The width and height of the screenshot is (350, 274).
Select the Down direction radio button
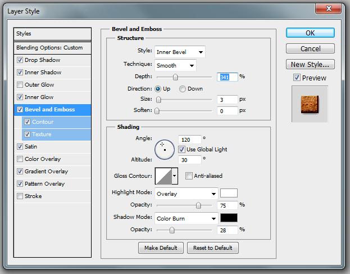pyautogui.click(x=183, y=89)
